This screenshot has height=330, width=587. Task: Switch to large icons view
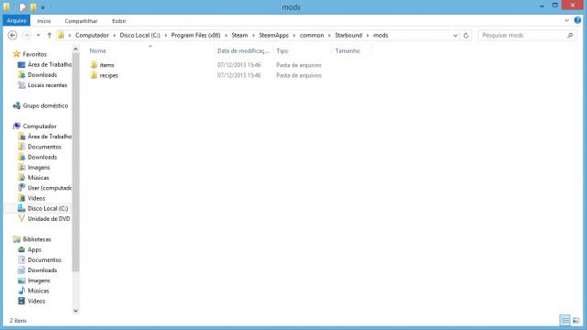576,320
